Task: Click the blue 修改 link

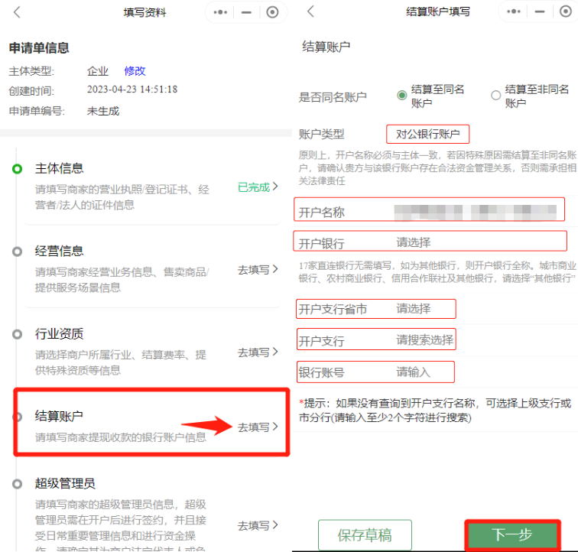Action: pyautogui.click(x=135, y=71)
